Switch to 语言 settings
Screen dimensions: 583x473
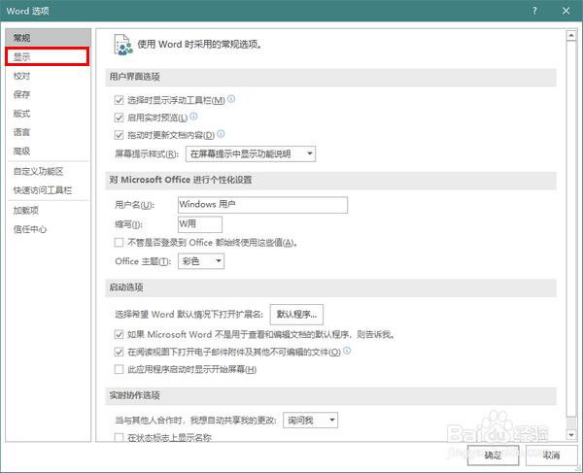click(x=48, y=132)
